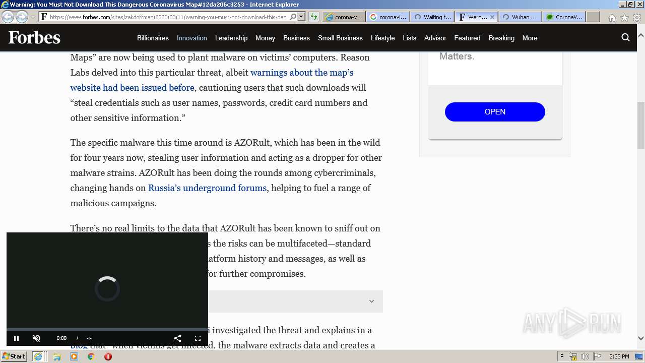This screenshot has height=363, width=645.
Task: Open IE Favorites star
Action: [624, 18]
